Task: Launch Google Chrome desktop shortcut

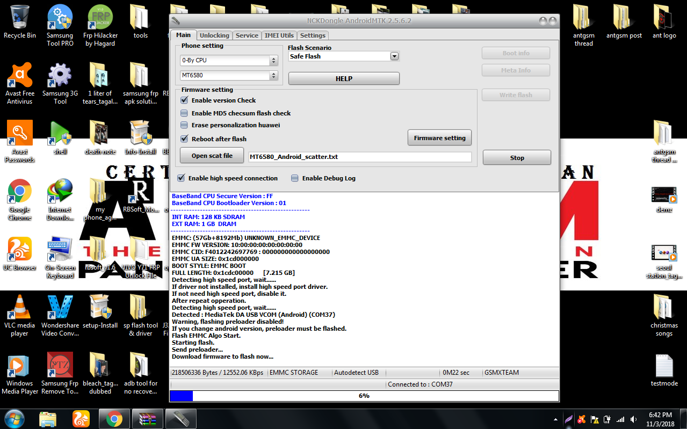Action: click(x=20, y=199)
